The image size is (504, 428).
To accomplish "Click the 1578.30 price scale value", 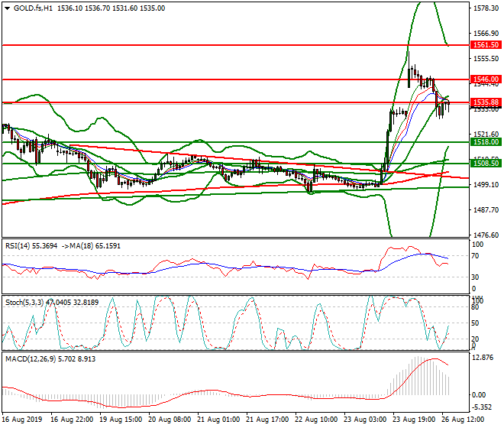I will click(x=486, y=8).
